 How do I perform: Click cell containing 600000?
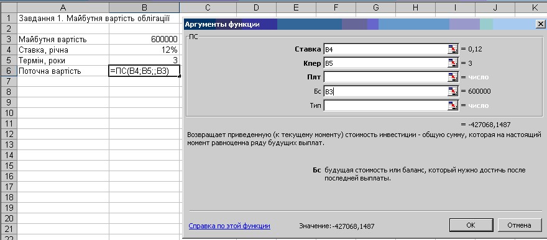pyautogui.click(x=144, y=39)
